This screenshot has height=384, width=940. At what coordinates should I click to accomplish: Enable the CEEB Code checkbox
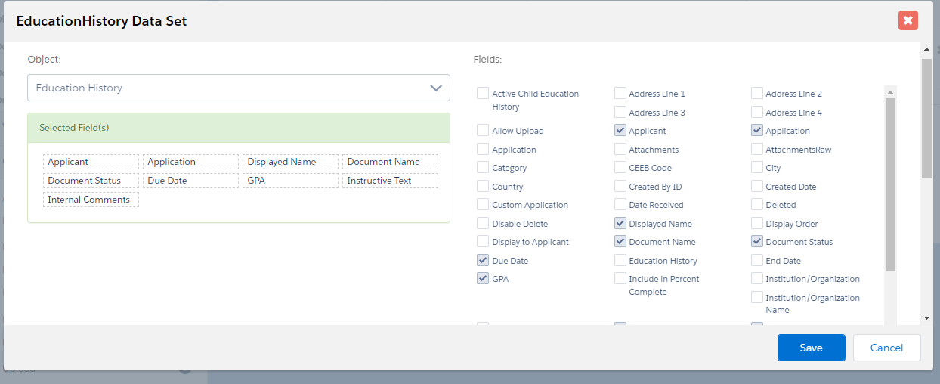(620, 168)
